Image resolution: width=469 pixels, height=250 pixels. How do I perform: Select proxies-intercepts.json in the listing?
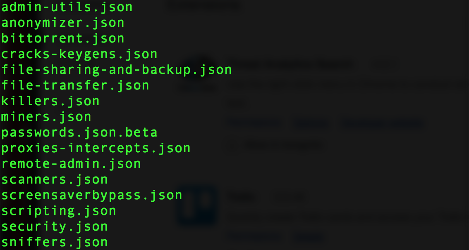point(96,148)
